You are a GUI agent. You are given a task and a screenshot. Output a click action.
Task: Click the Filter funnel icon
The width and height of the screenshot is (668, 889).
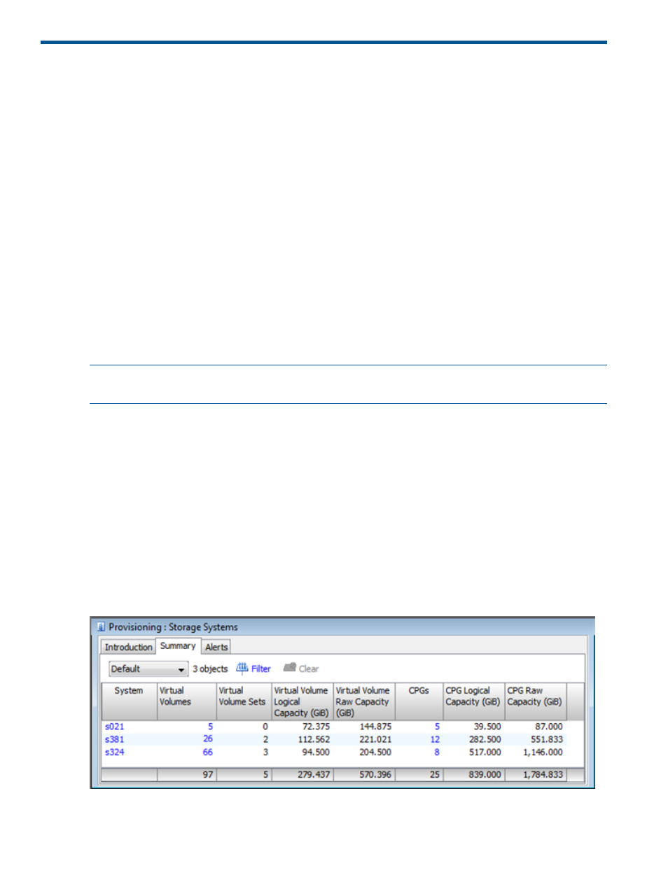point(242,668)
